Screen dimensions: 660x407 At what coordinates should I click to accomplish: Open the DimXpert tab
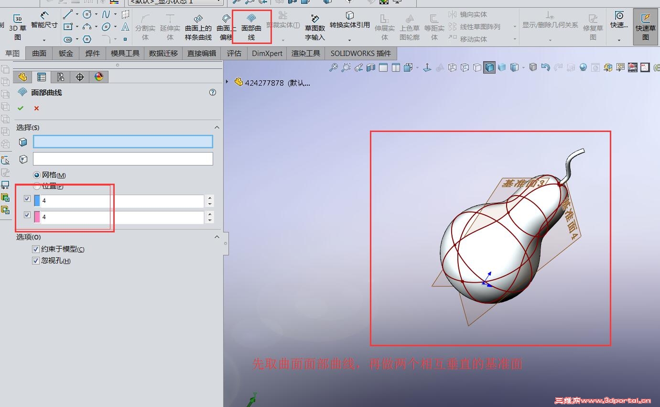pos(267,54)
